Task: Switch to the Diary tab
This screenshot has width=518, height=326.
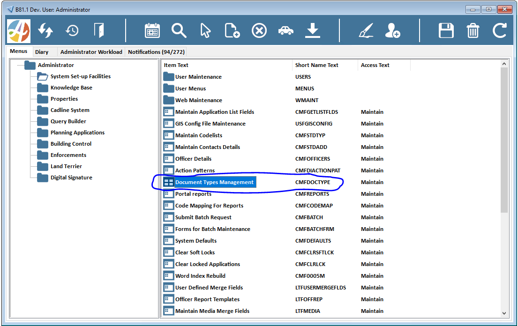Action: tap(42, 52)
